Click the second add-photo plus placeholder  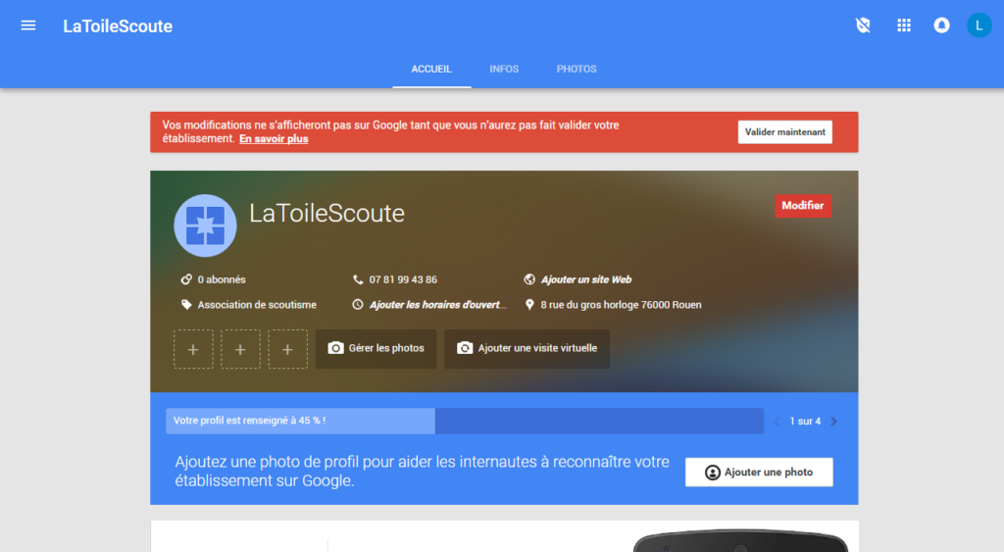coord(241,349)
